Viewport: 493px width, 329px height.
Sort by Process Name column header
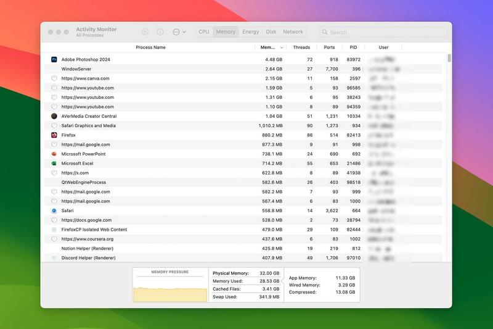click(150, 48)
